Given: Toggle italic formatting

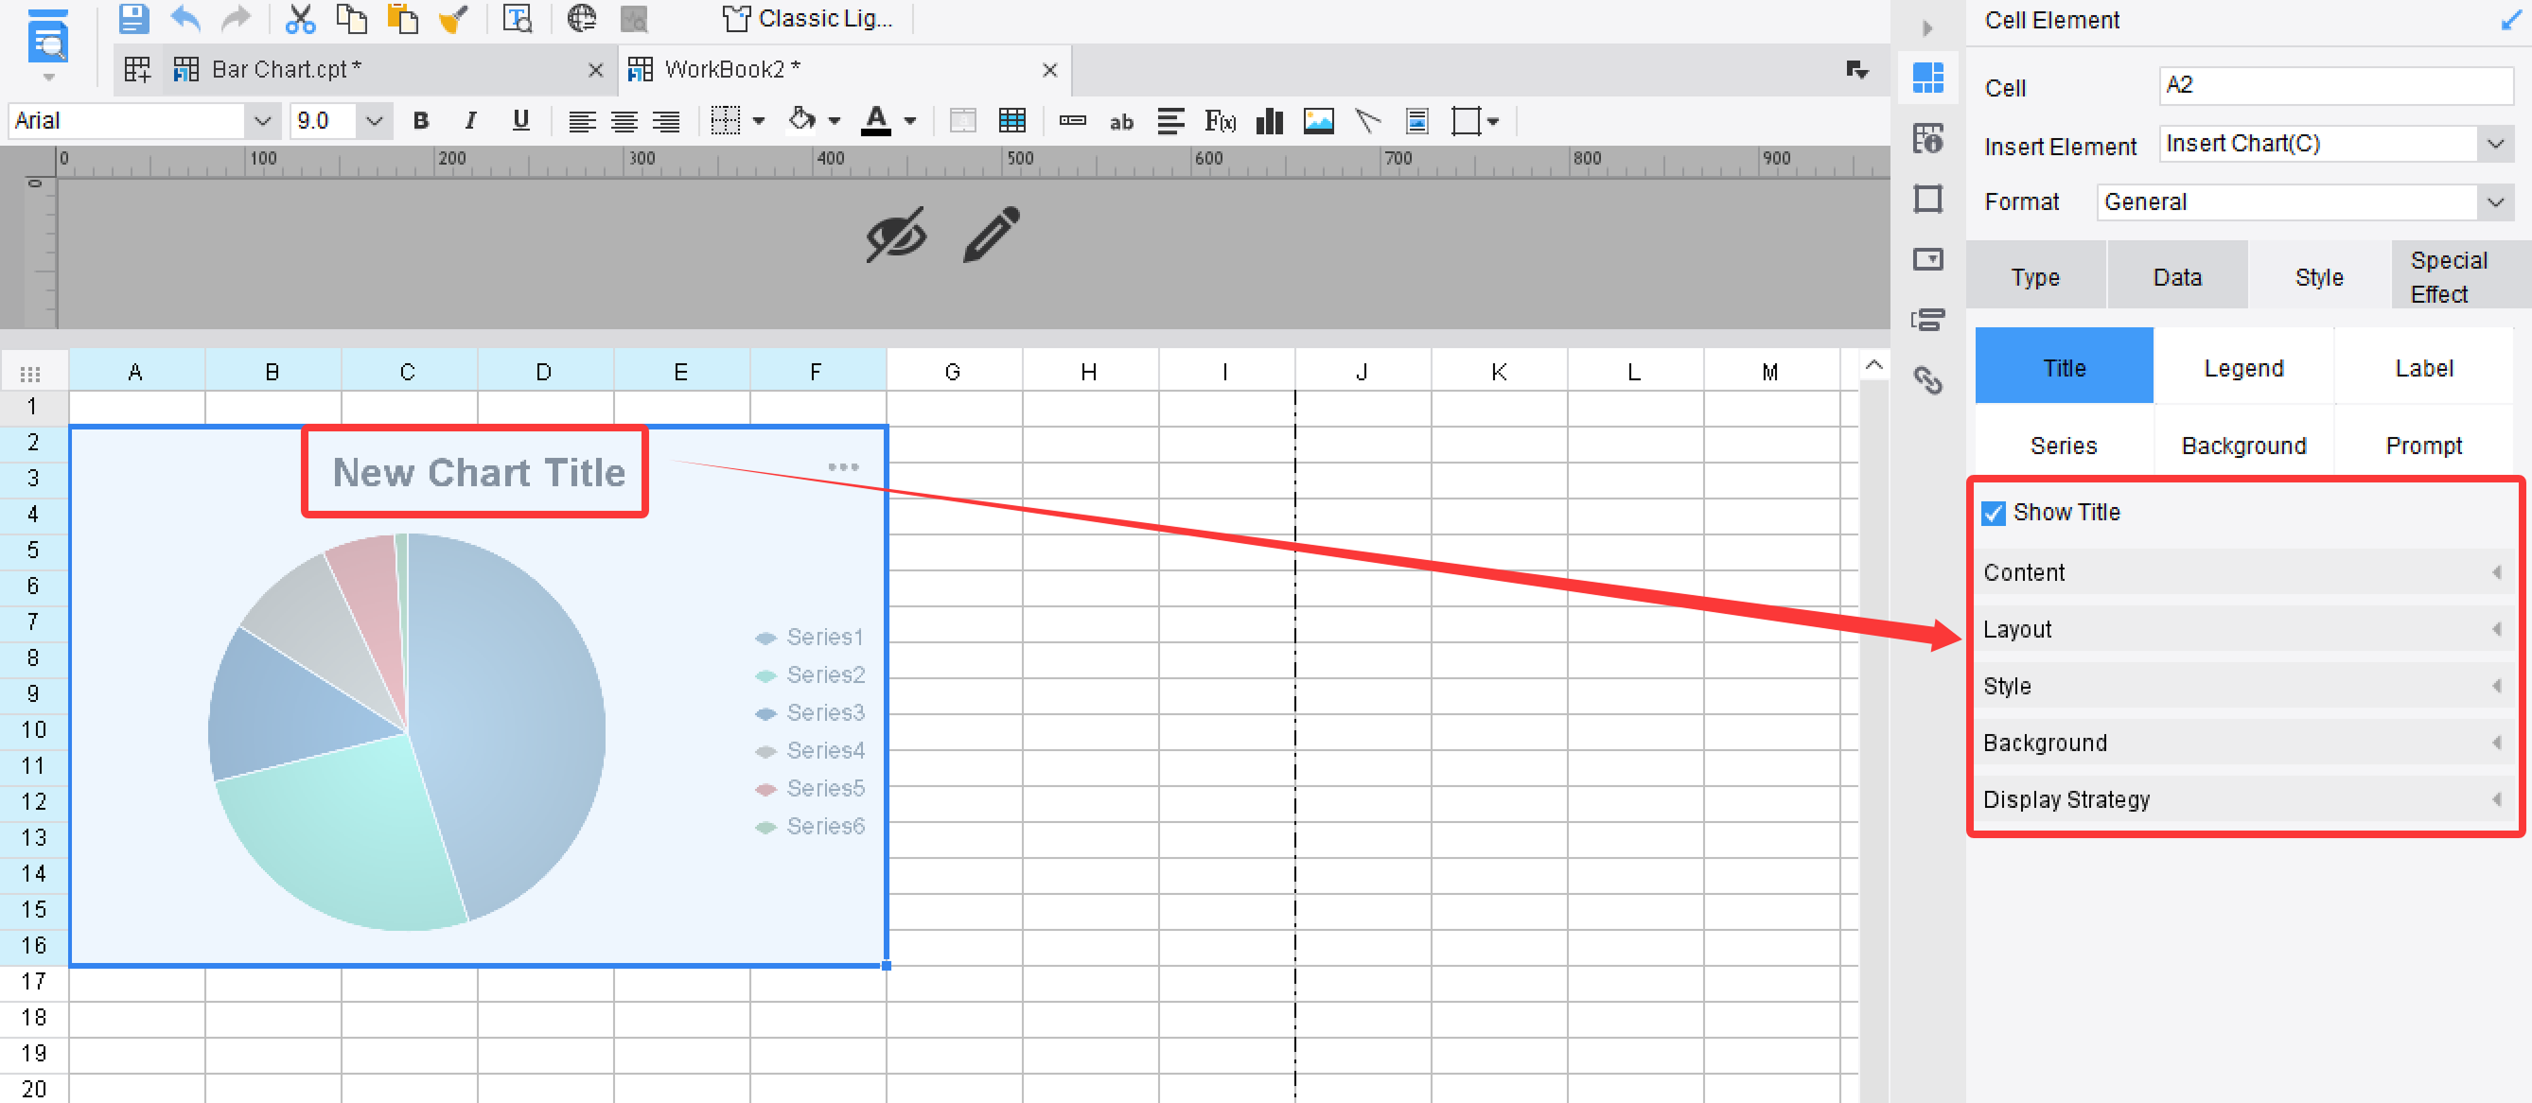Looking at the screenshot, I should click(x=471, y=121).
